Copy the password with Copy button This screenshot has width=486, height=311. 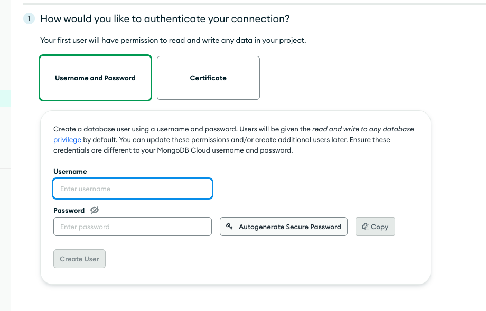(376, 227)
